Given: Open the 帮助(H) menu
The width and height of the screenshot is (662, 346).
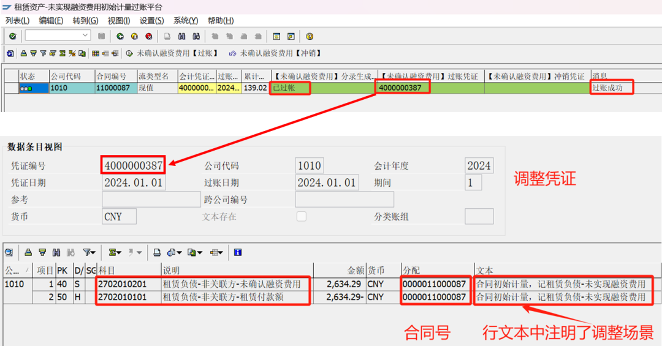Looking at the screenshot, I should [221, 21].
